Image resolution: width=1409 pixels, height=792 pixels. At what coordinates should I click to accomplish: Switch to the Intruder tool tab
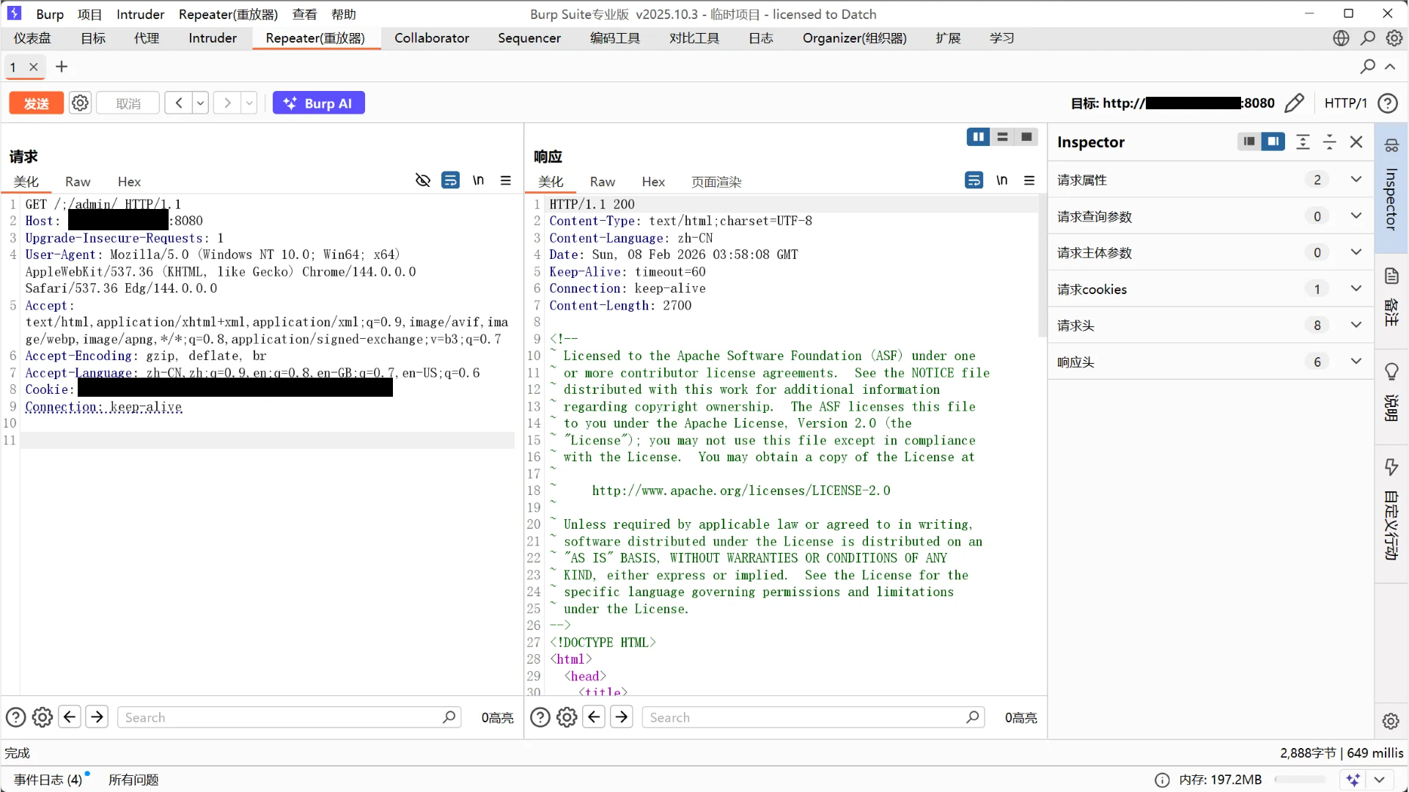213,38
